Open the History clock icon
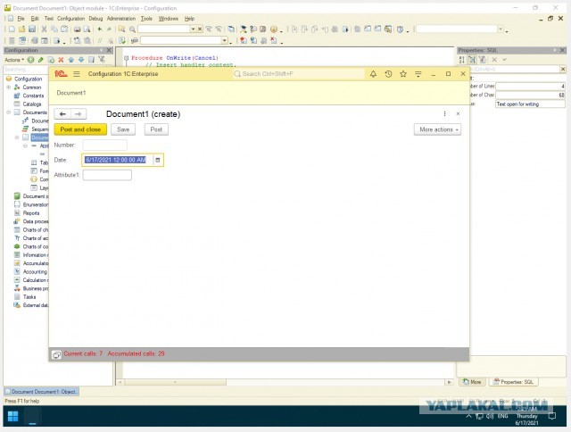Screen dimensions: 571x432 [388, 74]
